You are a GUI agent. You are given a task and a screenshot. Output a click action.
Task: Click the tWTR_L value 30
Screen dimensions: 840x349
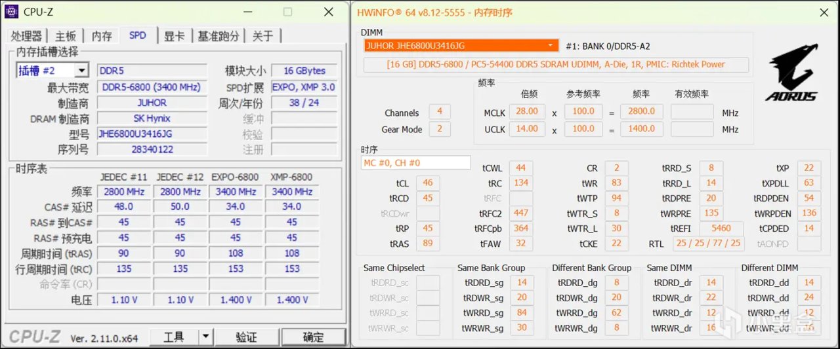tap(616, 229)
